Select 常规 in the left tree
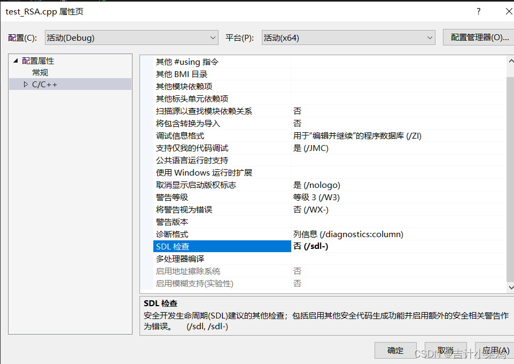Image resolution: width=514 pixels, height=364 pixels. [40, 72]
